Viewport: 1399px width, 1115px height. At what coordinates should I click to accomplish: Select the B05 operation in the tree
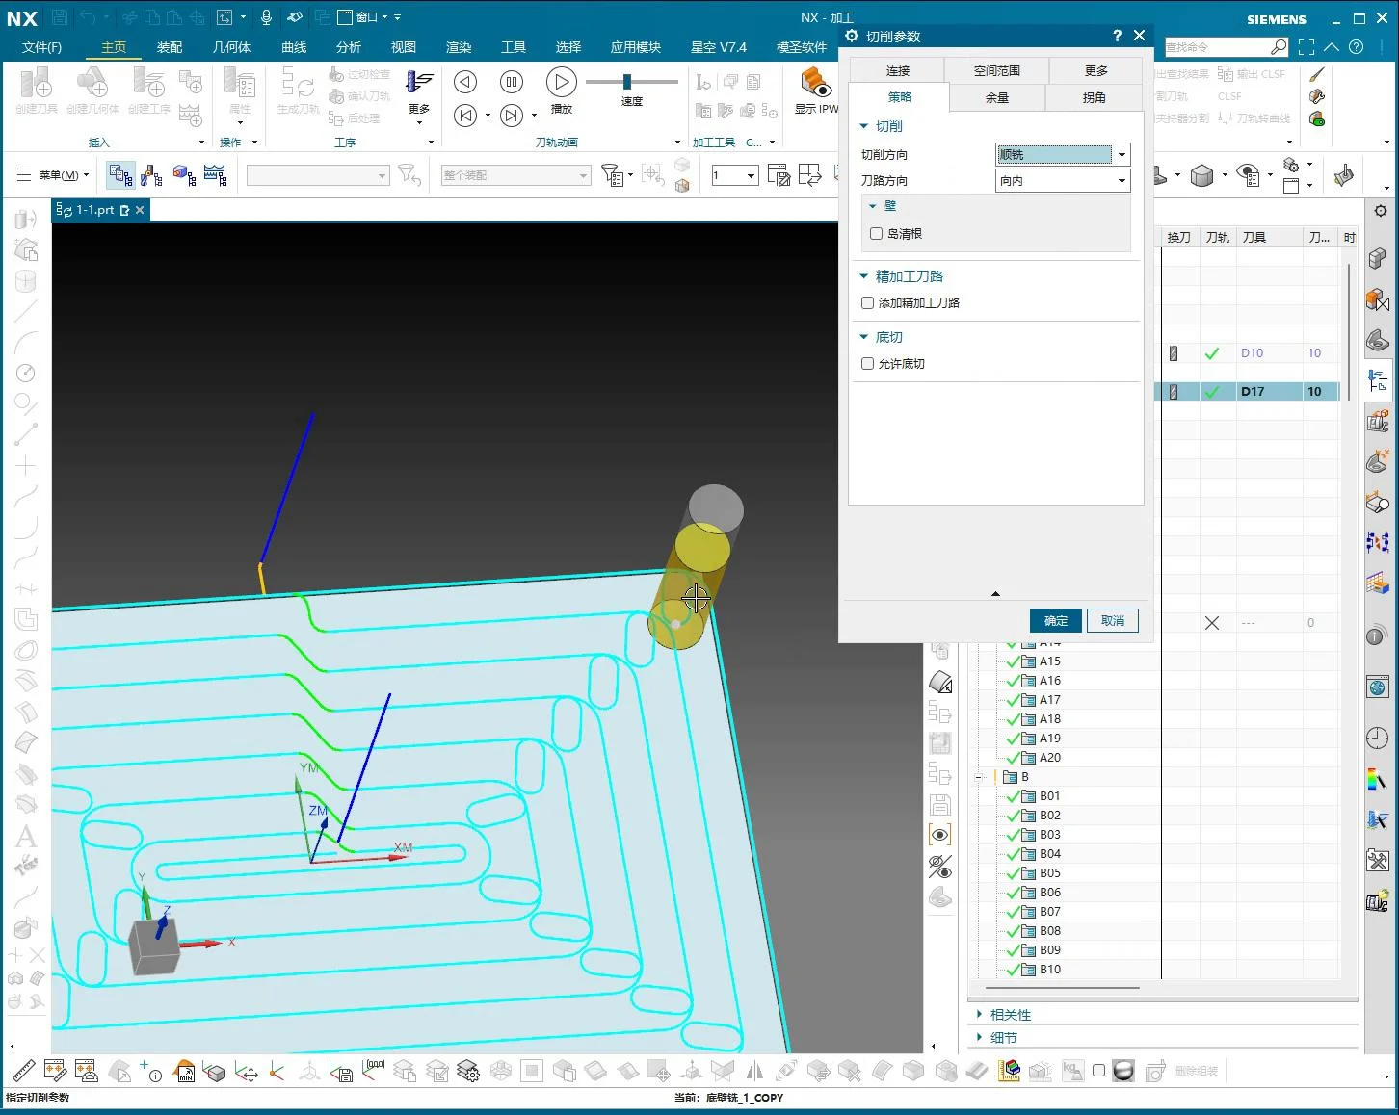pos(1049,872)
